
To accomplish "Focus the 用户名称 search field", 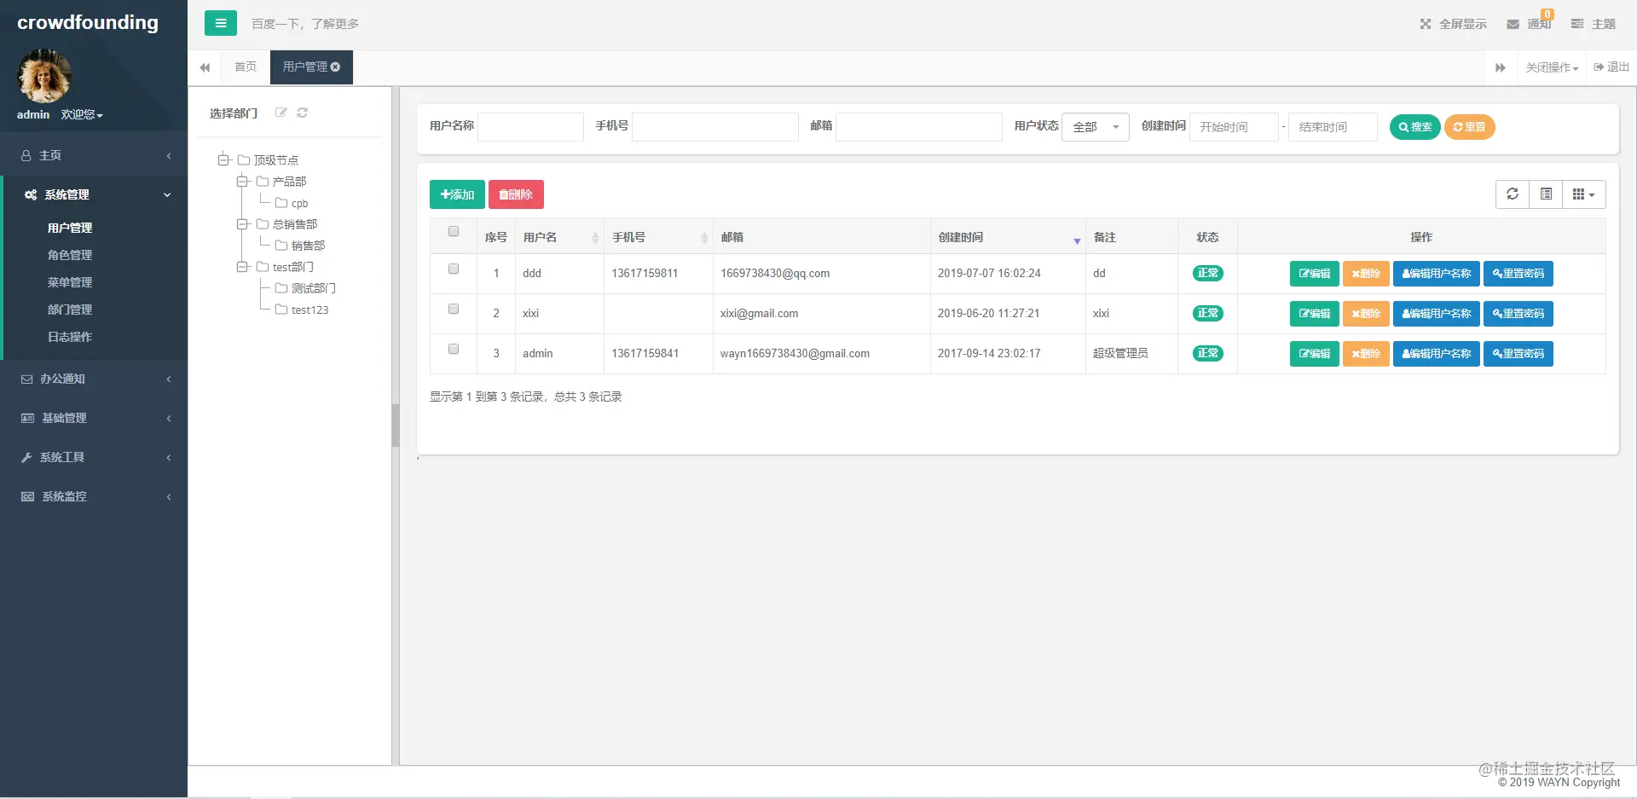I will pyautogui.click(x=530, y=126).
